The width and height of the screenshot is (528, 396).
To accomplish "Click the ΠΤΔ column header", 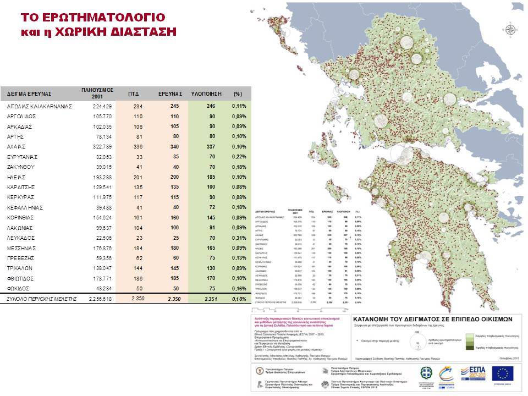I will coord(133,94).
